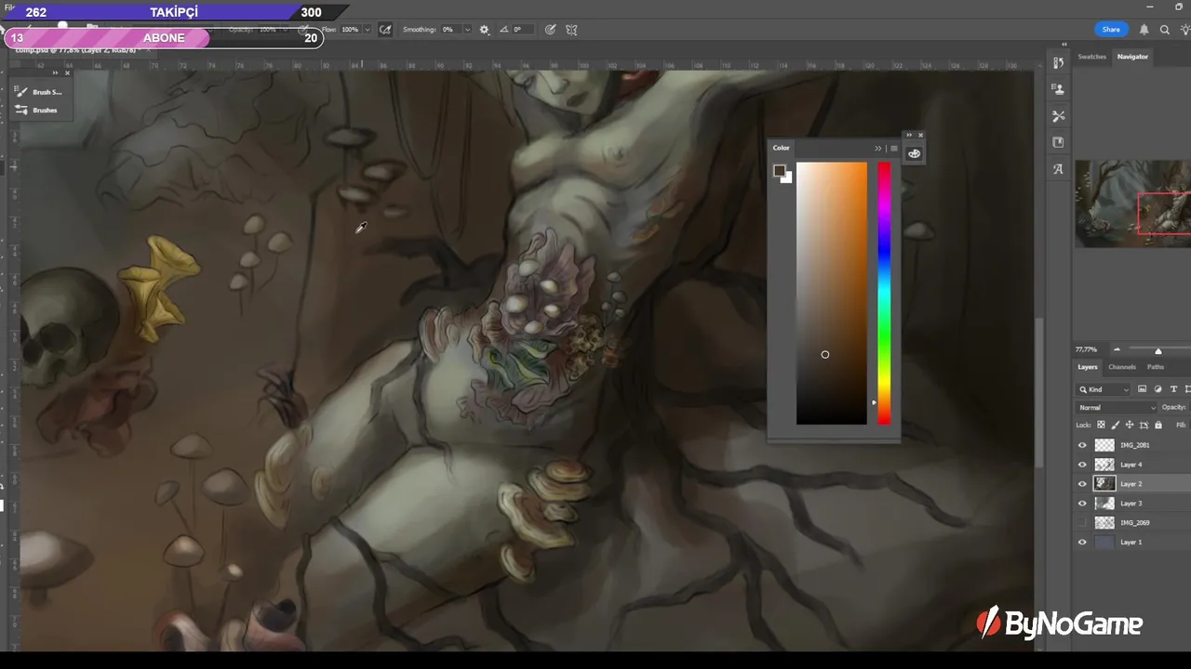Screen dimensions: 1191x669
Task: Open the History panel icon
Action: [x=1058, y=63]
